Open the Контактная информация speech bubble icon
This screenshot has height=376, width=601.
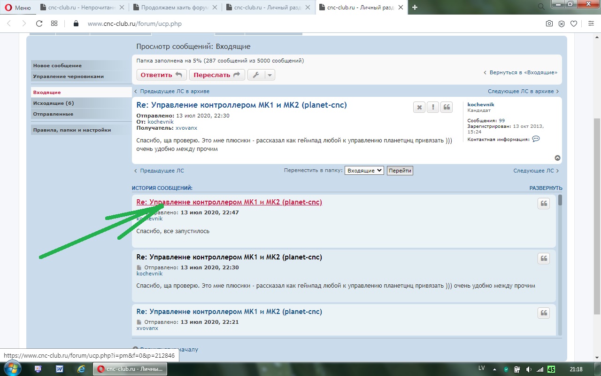tap(536, 139)
